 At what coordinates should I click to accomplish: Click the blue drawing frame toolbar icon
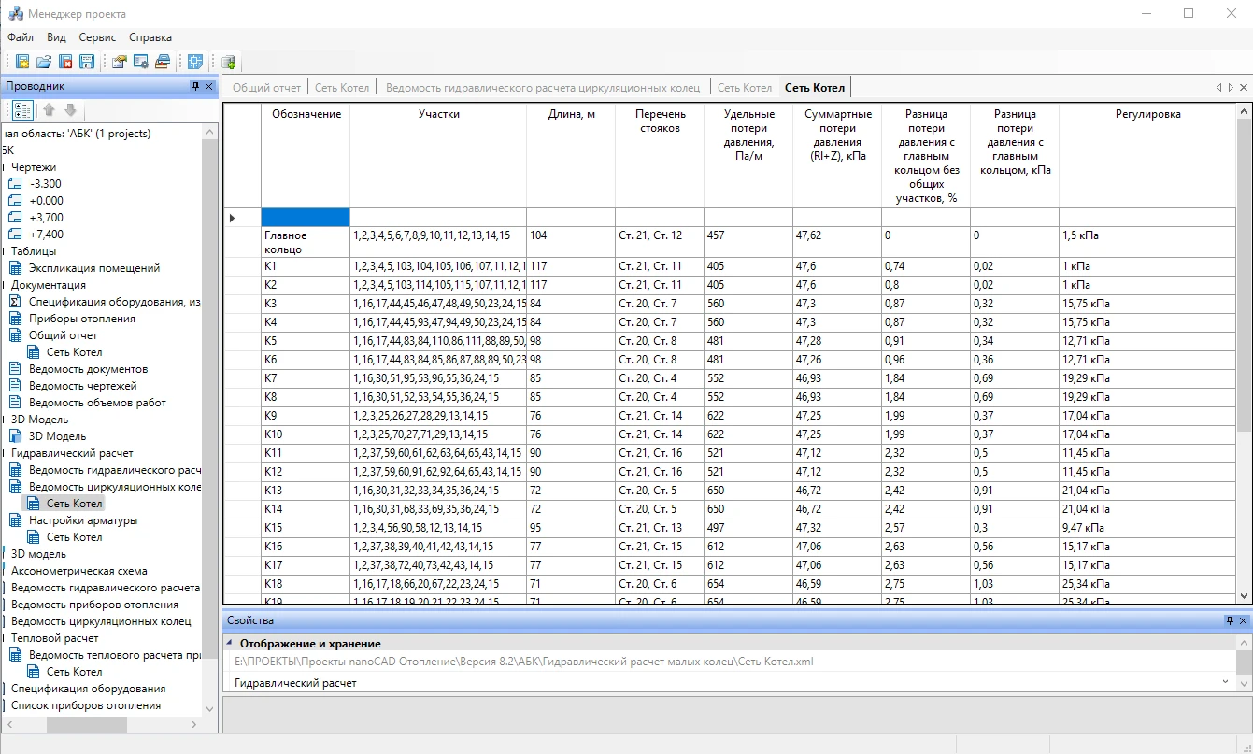(x=195, y=62)
